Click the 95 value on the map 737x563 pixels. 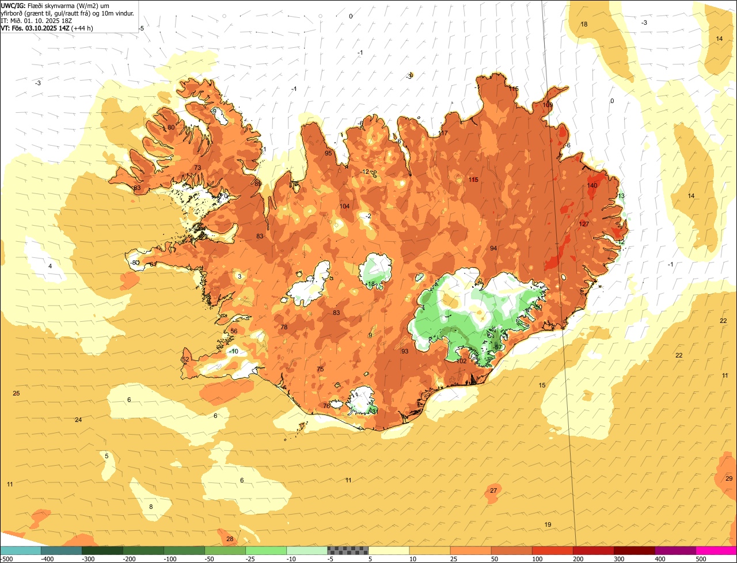(328, 153)
